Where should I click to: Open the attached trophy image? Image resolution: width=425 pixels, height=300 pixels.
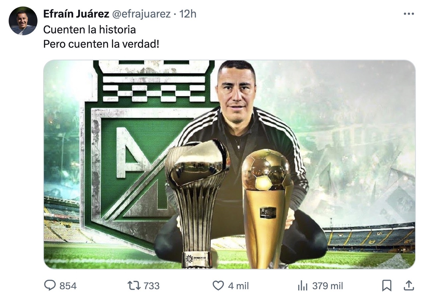[229, 164]
